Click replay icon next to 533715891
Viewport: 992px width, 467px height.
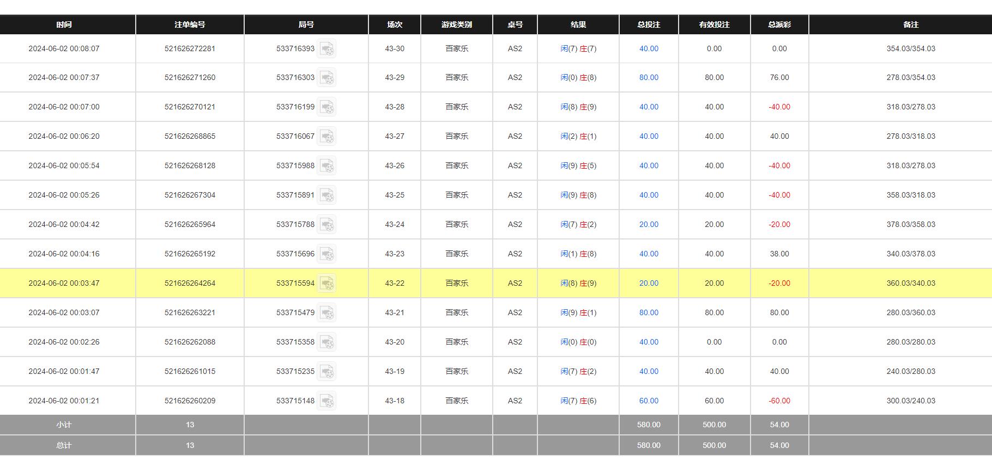coord(327,195)
